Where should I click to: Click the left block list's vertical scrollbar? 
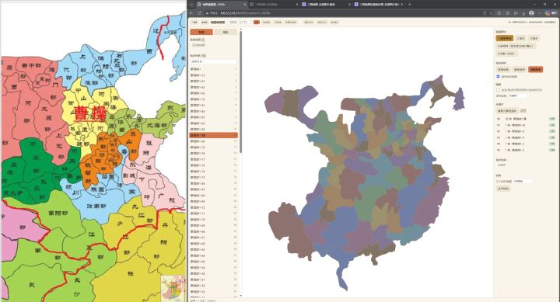click(x=240, y=92)
